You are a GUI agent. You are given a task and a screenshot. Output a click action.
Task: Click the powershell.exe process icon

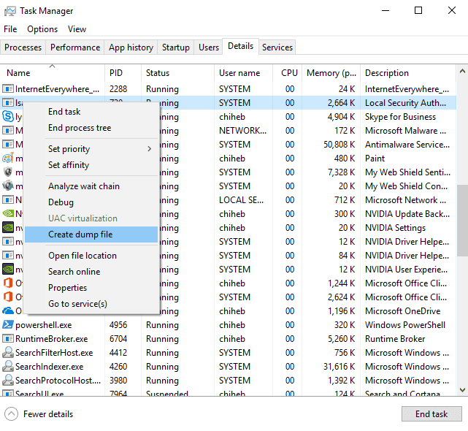pos(8,325)
